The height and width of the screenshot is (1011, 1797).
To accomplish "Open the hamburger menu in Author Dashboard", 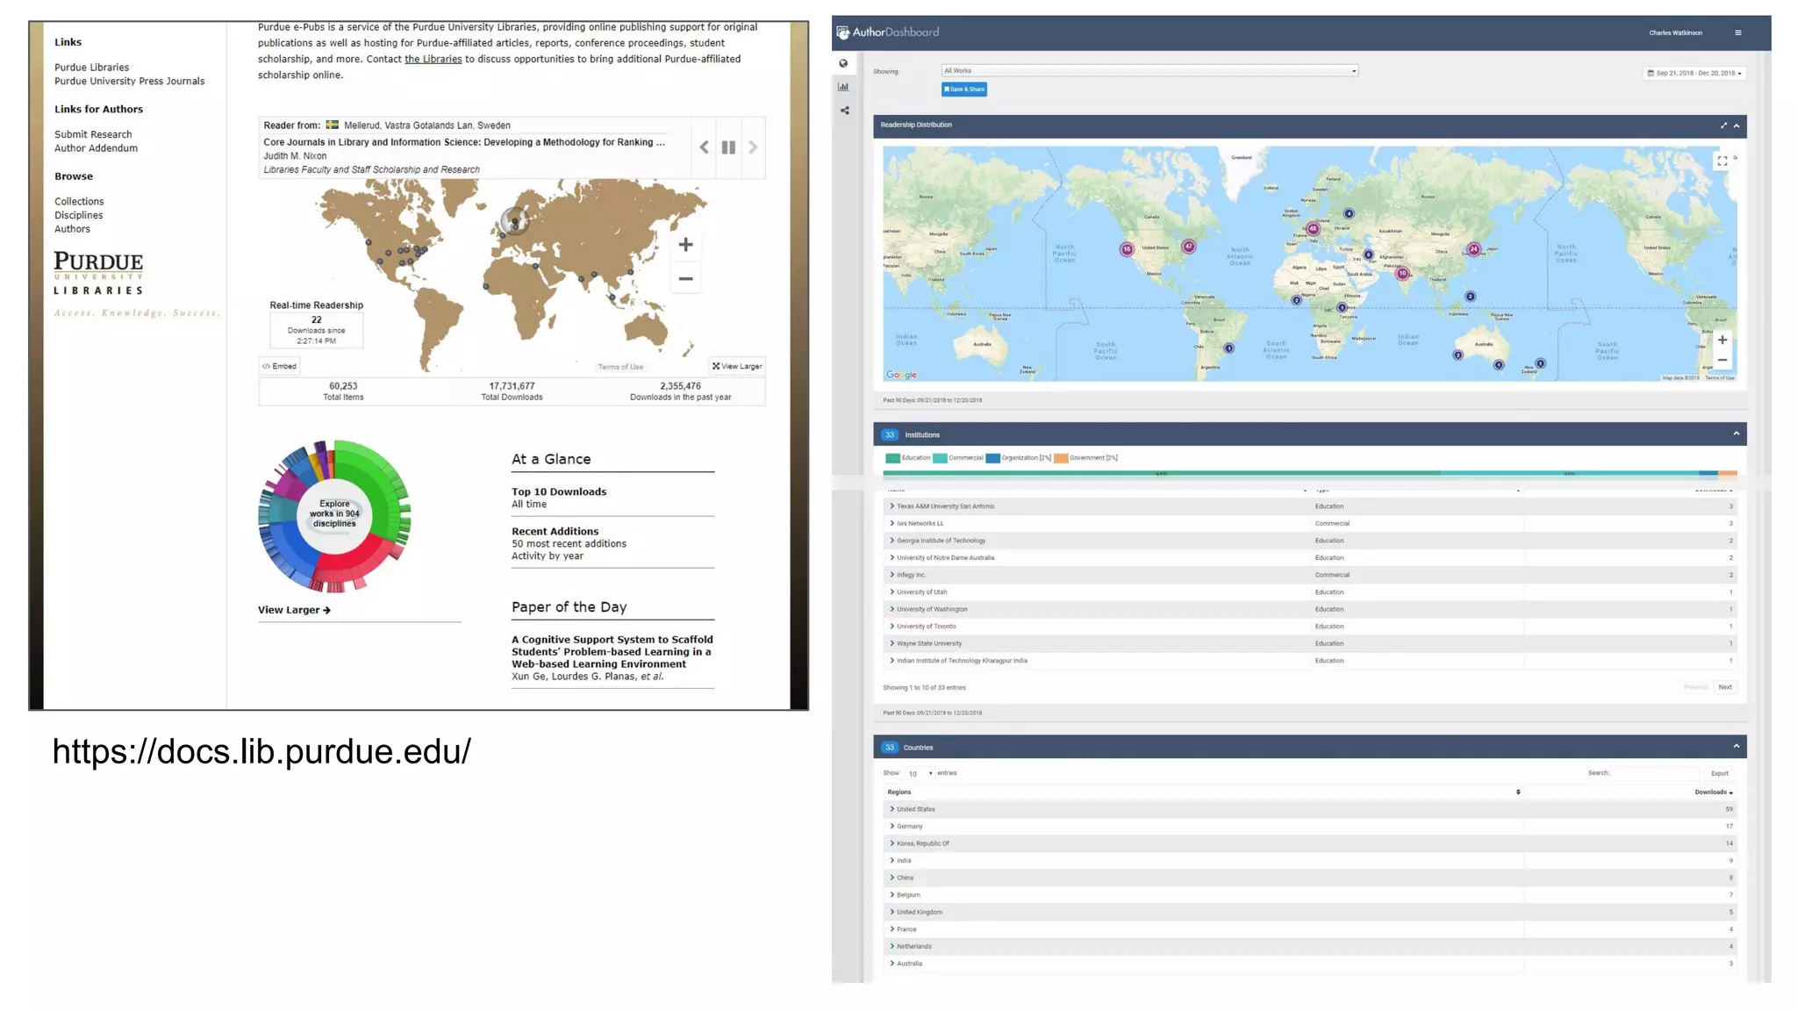I will (x=1737, y=32).
